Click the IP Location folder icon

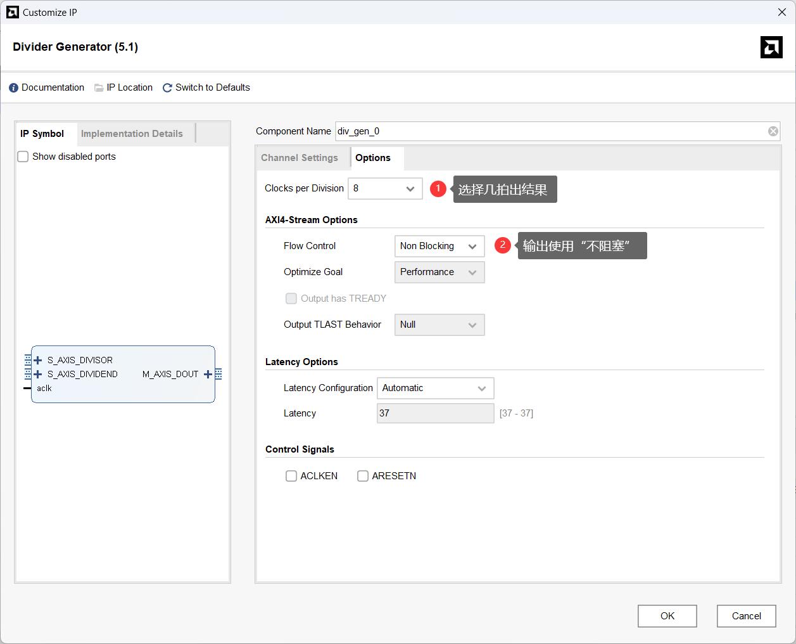(99, 87)
